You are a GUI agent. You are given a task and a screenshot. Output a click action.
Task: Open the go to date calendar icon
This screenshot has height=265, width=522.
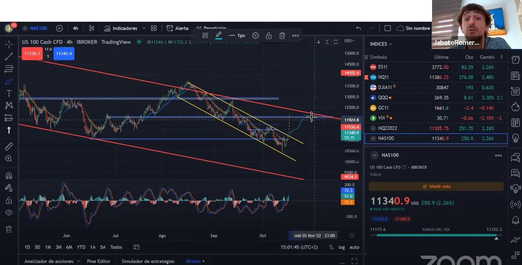[x=137, y=247]
